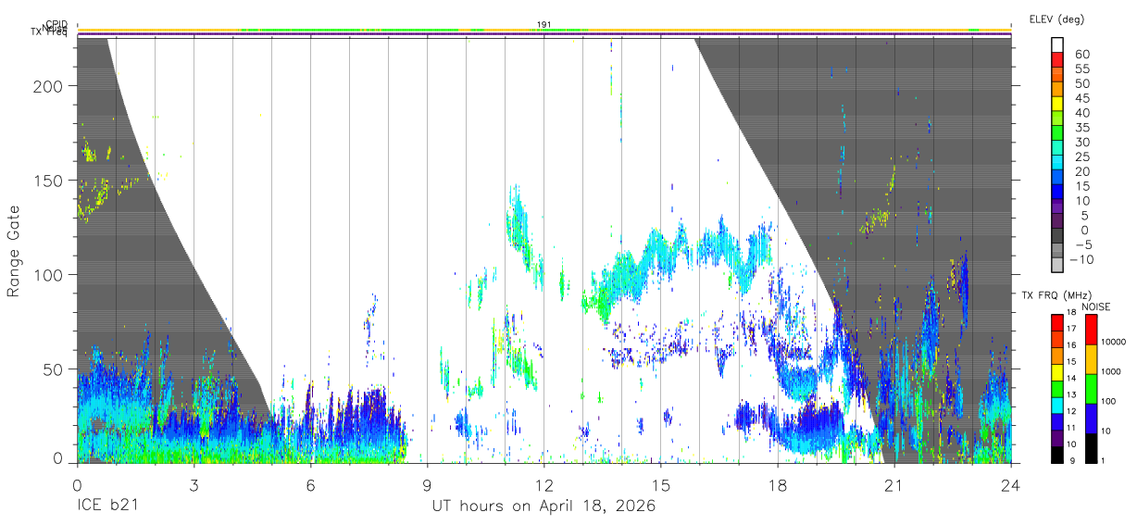Click the red swatch in the ELEV colorbar
The width and height of the screenshot is (1137, 525).
1058,59
